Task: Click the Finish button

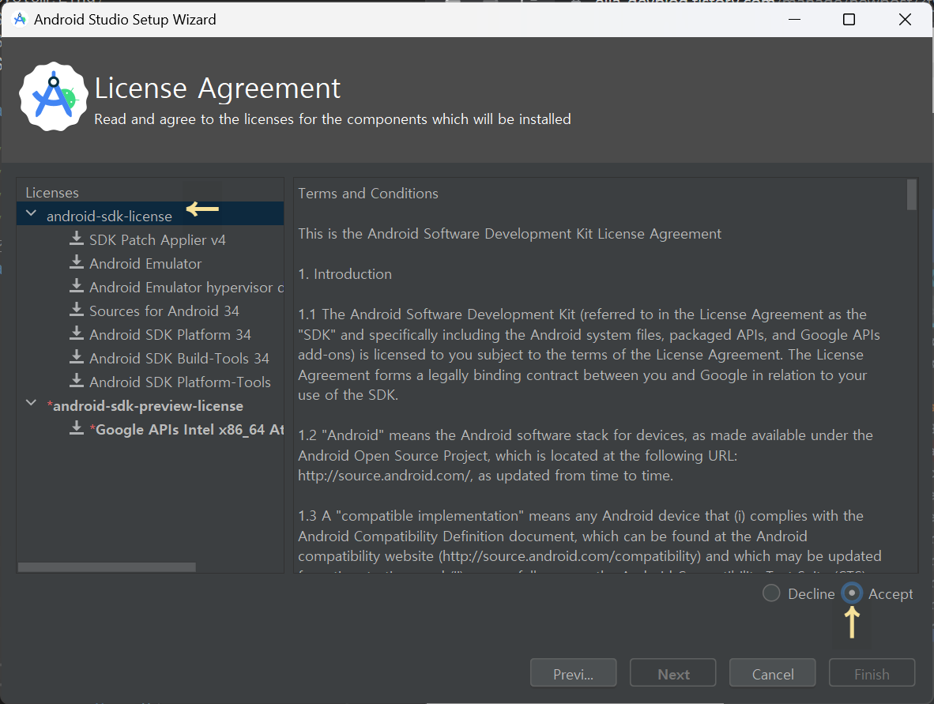Action: click(x=872, y=673)
